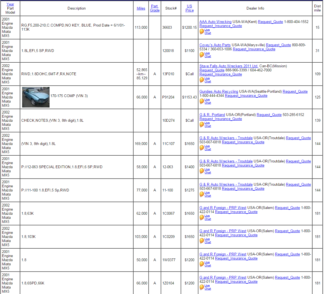The width and height of the screenshot is (324, 294).
Task: Sort by Part Grade header link
Action: 155,8
